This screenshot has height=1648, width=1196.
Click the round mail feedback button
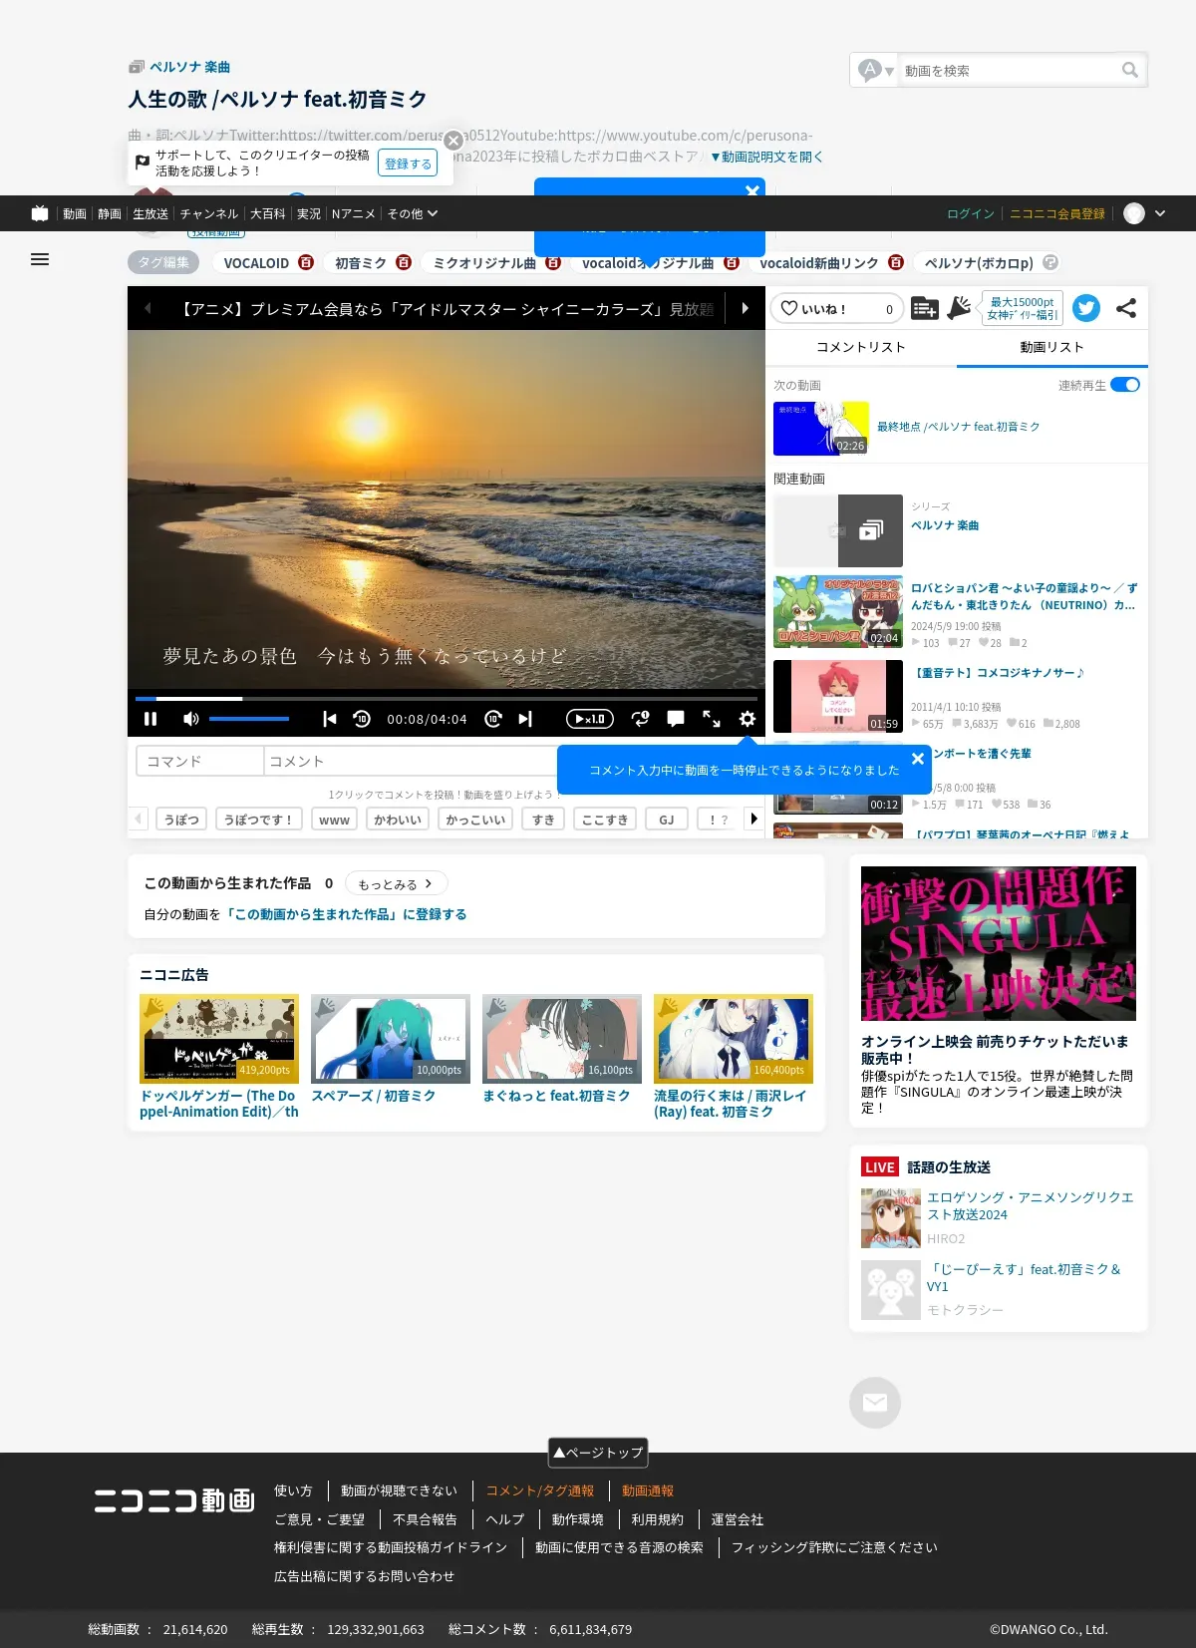coord(875,1403)
